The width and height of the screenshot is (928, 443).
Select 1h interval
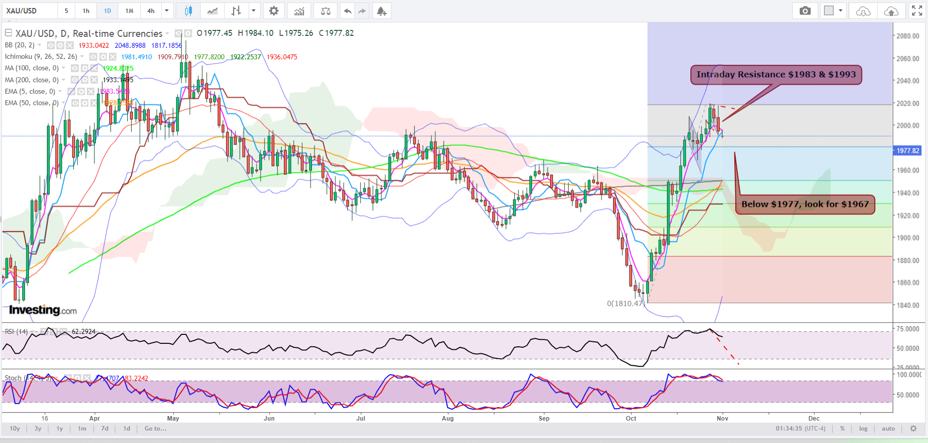pos(86,11)
